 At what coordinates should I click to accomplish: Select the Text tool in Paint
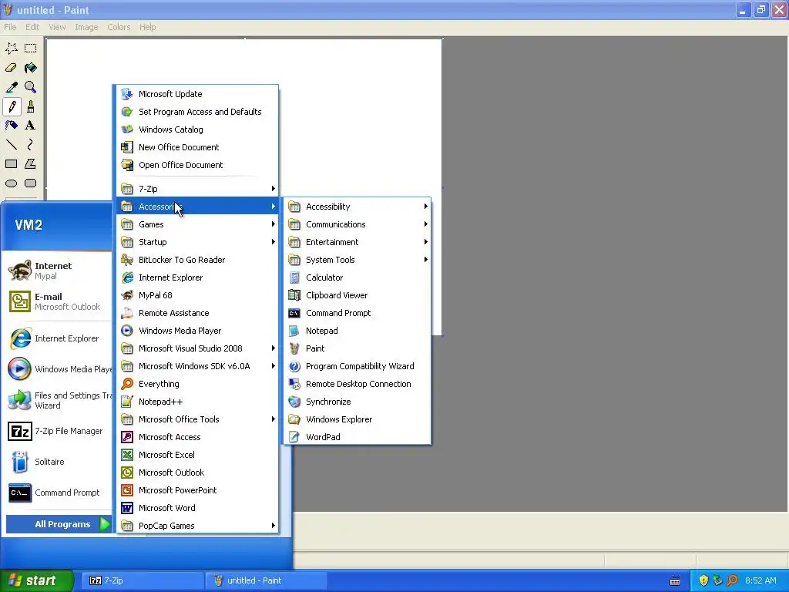[31, 126]
